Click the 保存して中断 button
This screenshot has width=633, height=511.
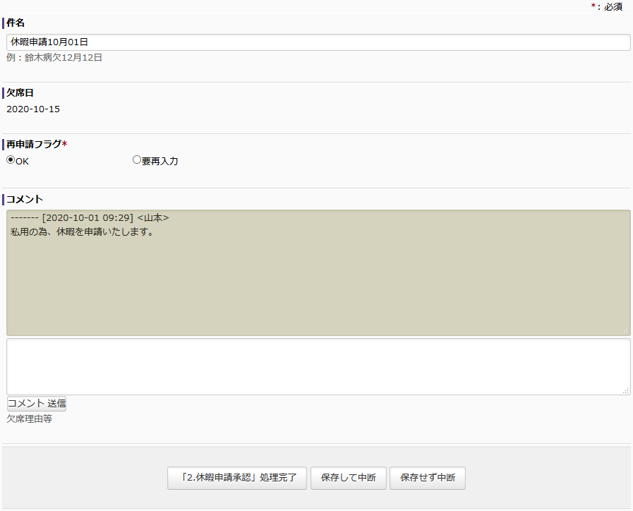coord(348,478)
